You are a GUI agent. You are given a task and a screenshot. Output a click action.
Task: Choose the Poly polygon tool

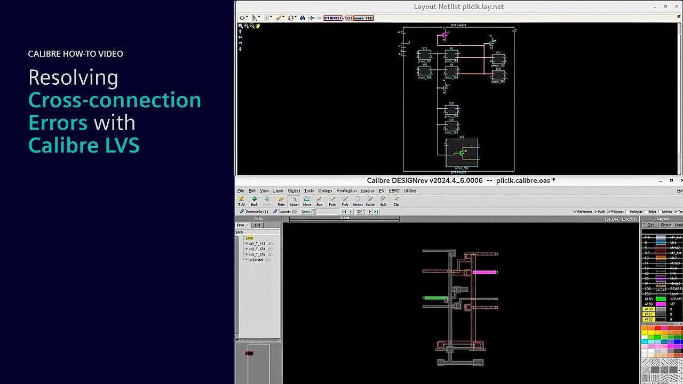[345, 201]
